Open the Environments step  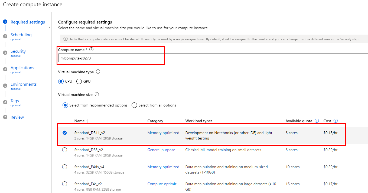pos(23,84)
